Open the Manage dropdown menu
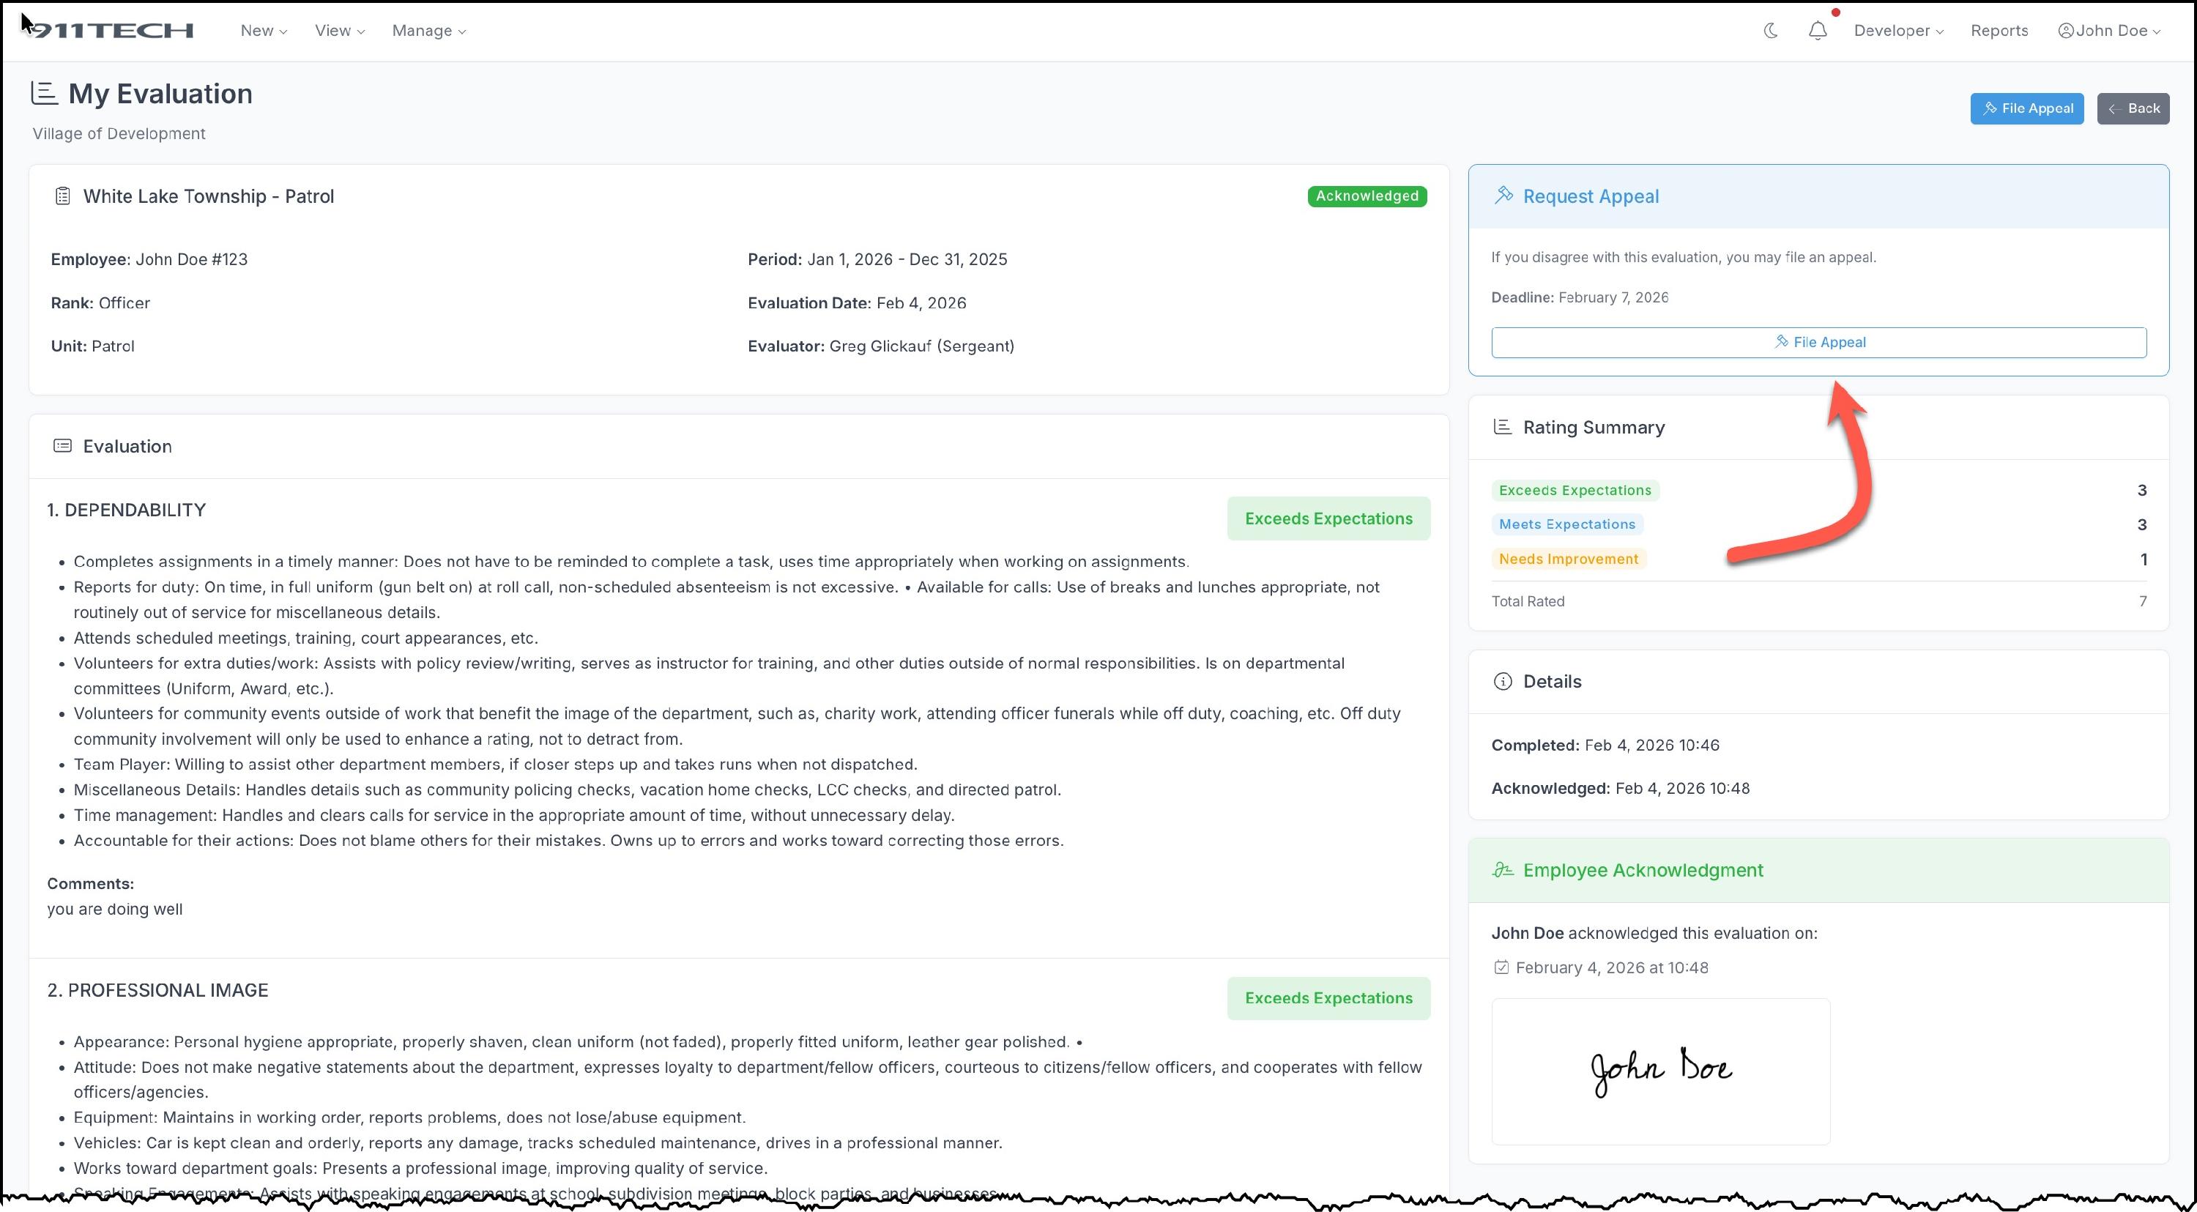 [x=429, y=31]
